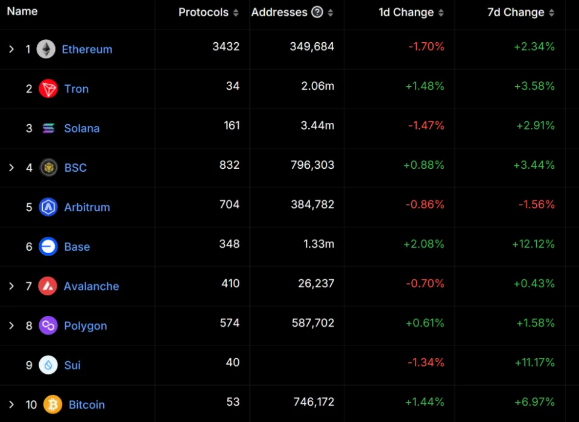Click the BSC chain logo icon

pyautogui.click(x=48, y=168)
